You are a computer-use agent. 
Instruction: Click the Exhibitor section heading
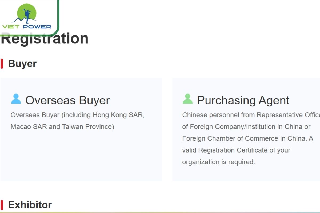pyautogui.click(x=30, y=205)
